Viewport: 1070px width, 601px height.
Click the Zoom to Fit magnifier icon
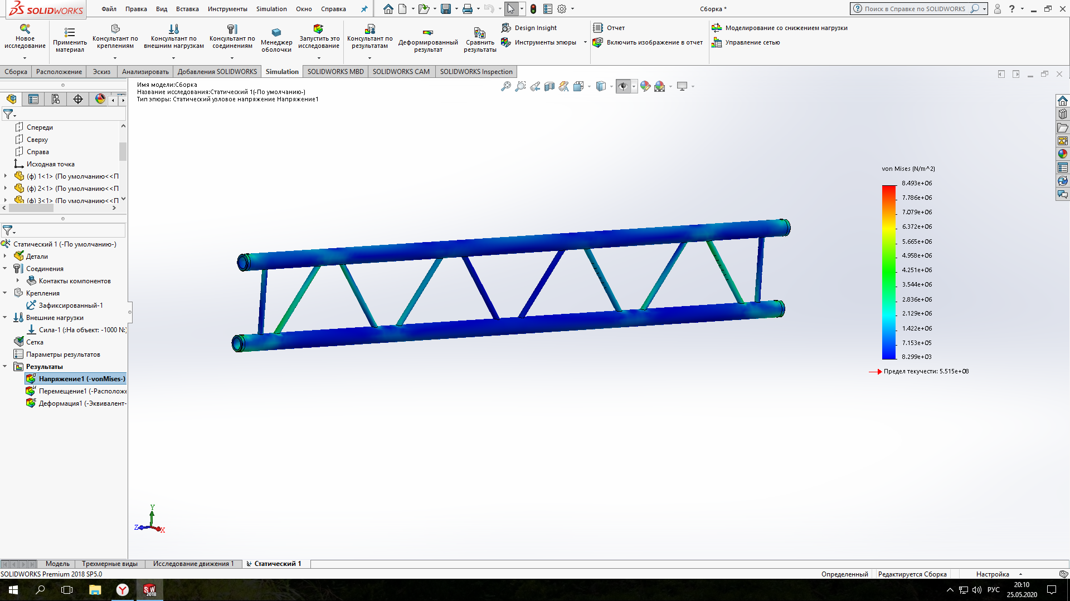click(505, 86)
